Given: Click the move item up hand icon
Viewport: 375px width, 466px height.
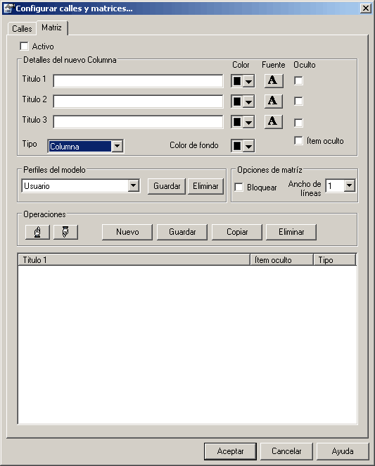Looking at the screenshot, I should 37,232.
